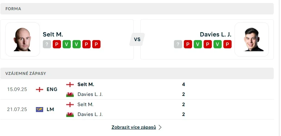Open Davies L. J. player photo
The image size is (281, 136).
coord(252,39)
